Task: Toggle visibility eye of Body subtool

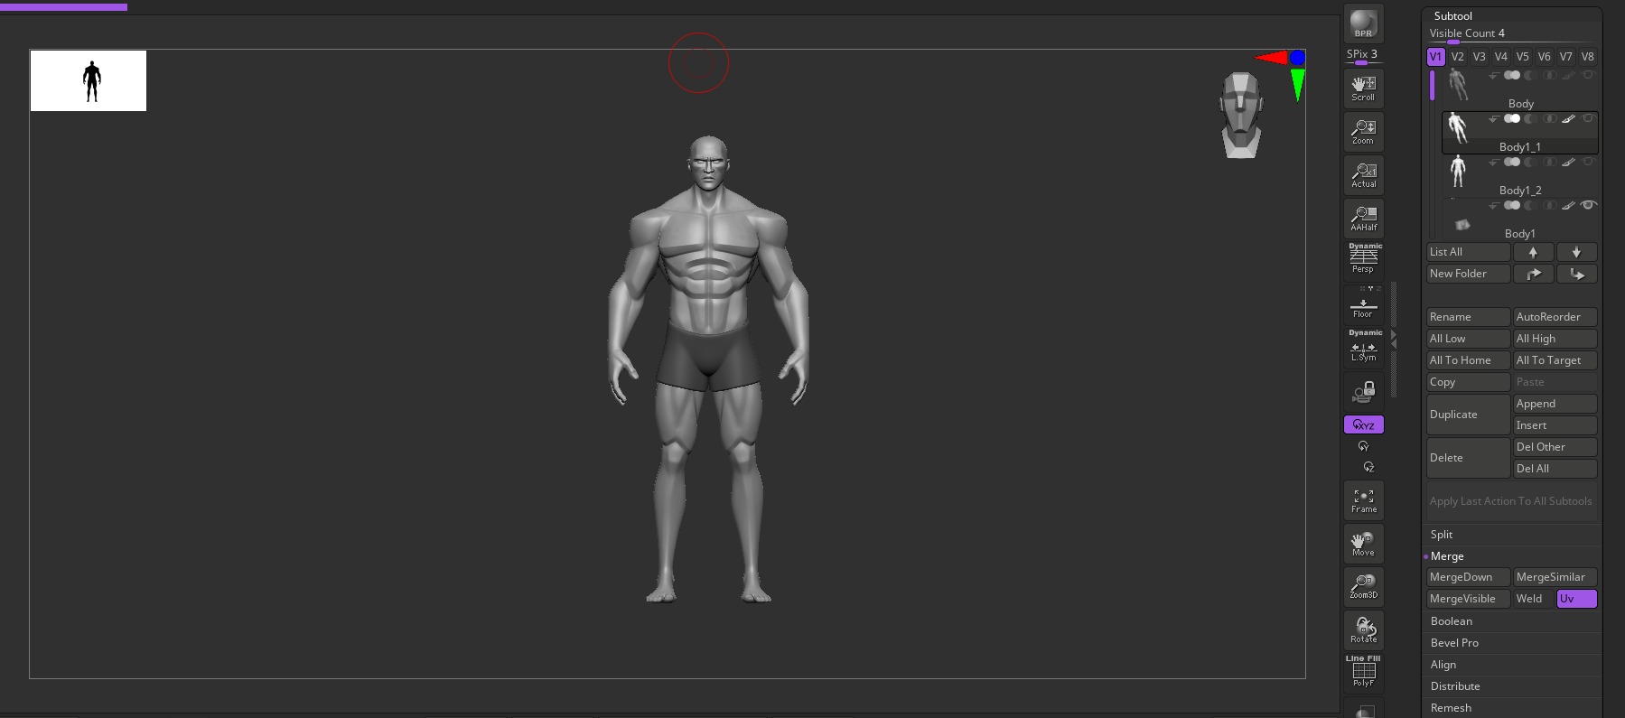Action: [1588, 75]
